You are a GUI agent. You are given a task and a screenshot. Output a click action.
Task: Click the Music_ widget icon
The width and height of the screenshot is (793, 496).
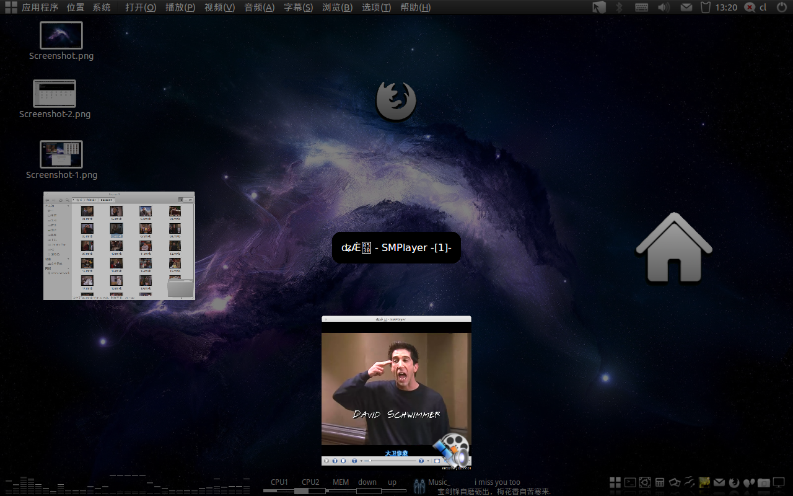[420, 486]
